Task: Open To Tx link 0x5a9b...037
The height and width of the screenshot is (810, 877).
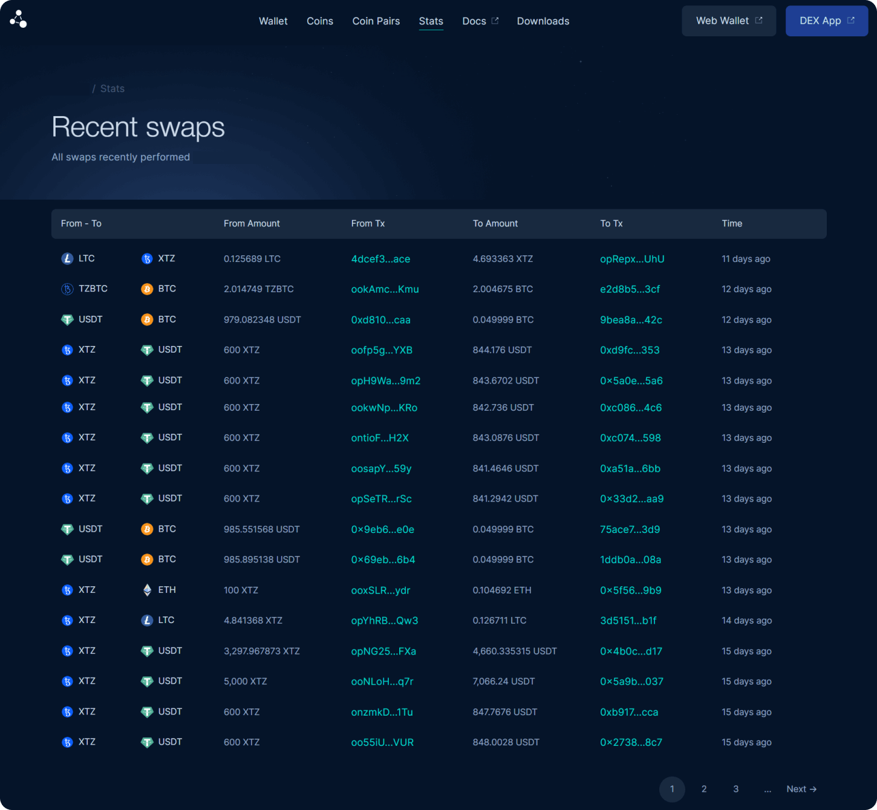Action: [631, 682]
